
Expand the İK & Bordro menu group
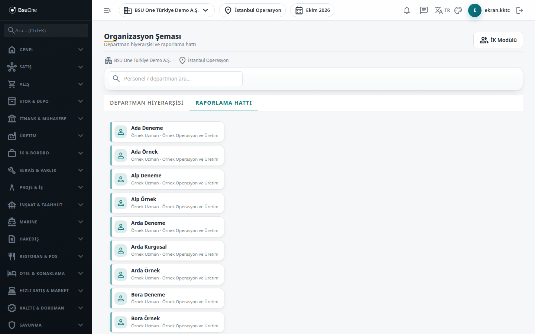[46, 153]
